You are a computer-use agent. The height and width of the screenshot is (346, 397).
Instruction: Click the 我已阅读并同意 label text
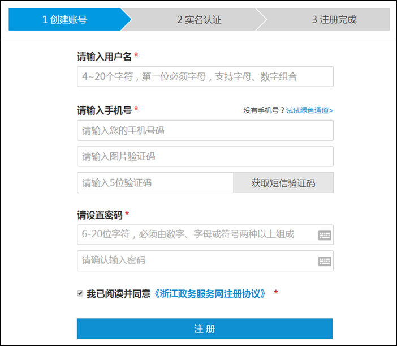[x=118, y=294]
